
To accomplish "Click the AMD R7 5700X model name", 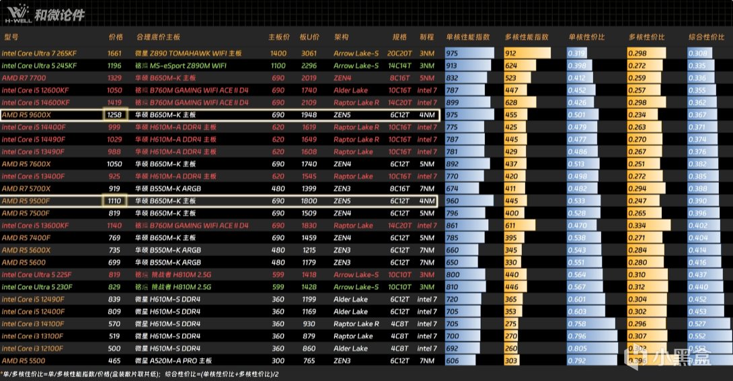I will pyautogui.click(x=26, y=189).
